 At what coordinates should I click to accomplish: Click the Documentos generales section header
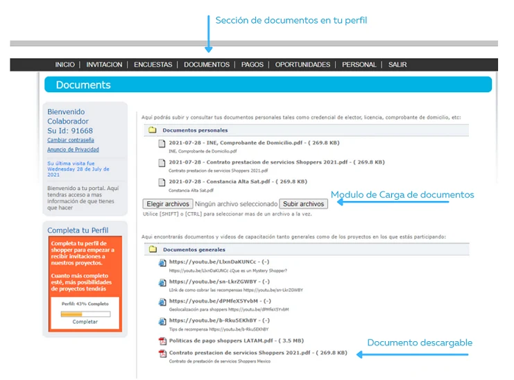pos(307,250)
